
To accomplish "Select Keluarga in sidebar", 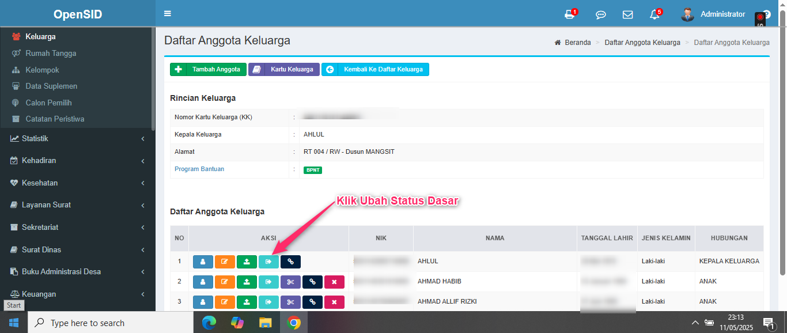I will point(40,37).
